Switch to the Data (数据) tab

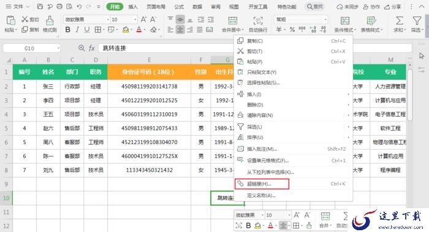197,7
